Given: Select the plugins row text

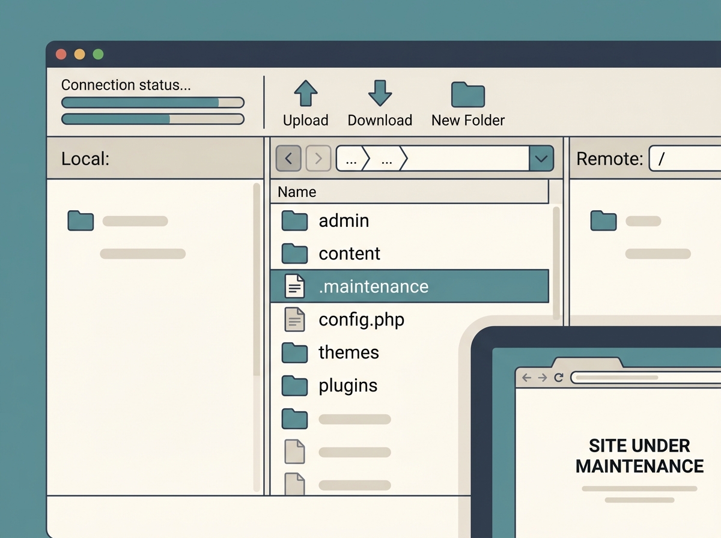Looking at the screenshot, I should 348,385.
